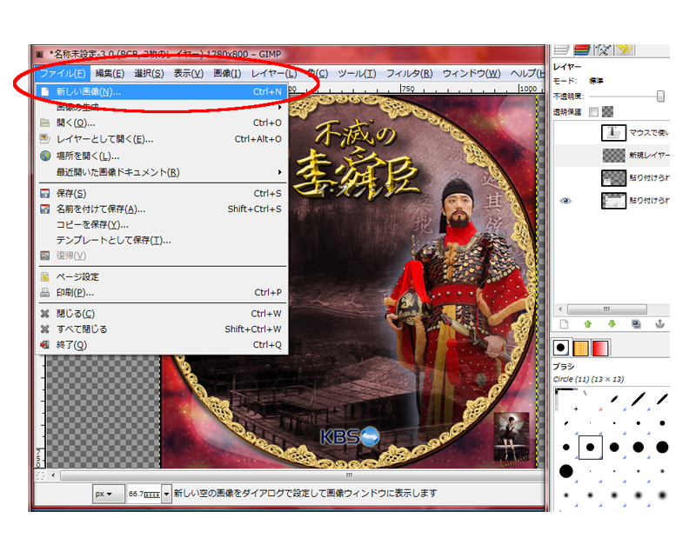Switch to the Layers dock tab

(x=561, y=50)
